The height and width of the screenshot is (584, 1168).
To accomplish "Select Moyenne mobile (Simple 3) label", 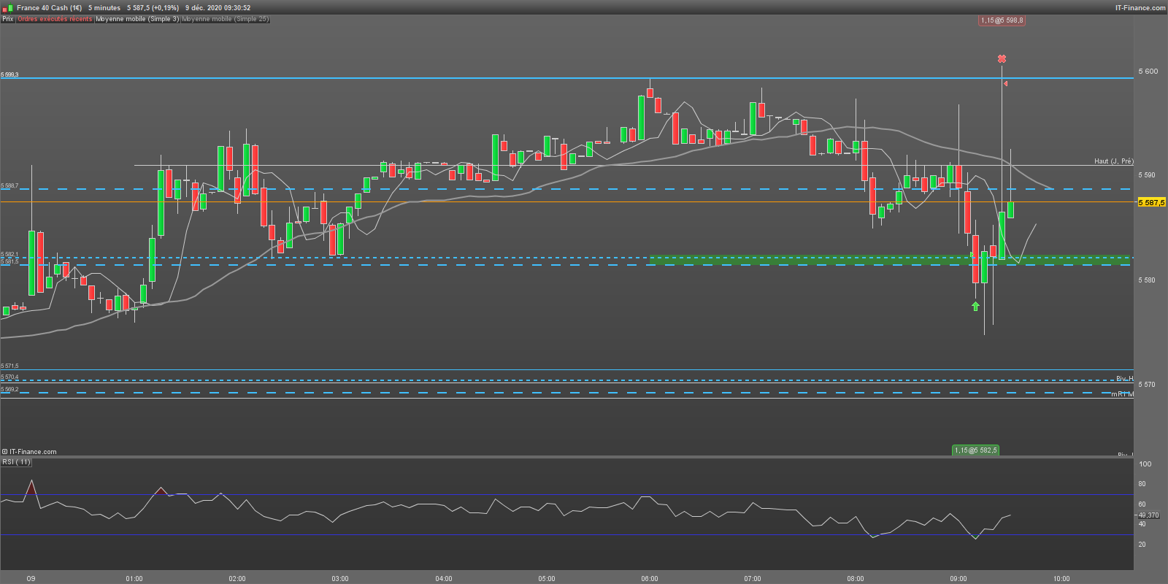I will click(x=137, y=19).
